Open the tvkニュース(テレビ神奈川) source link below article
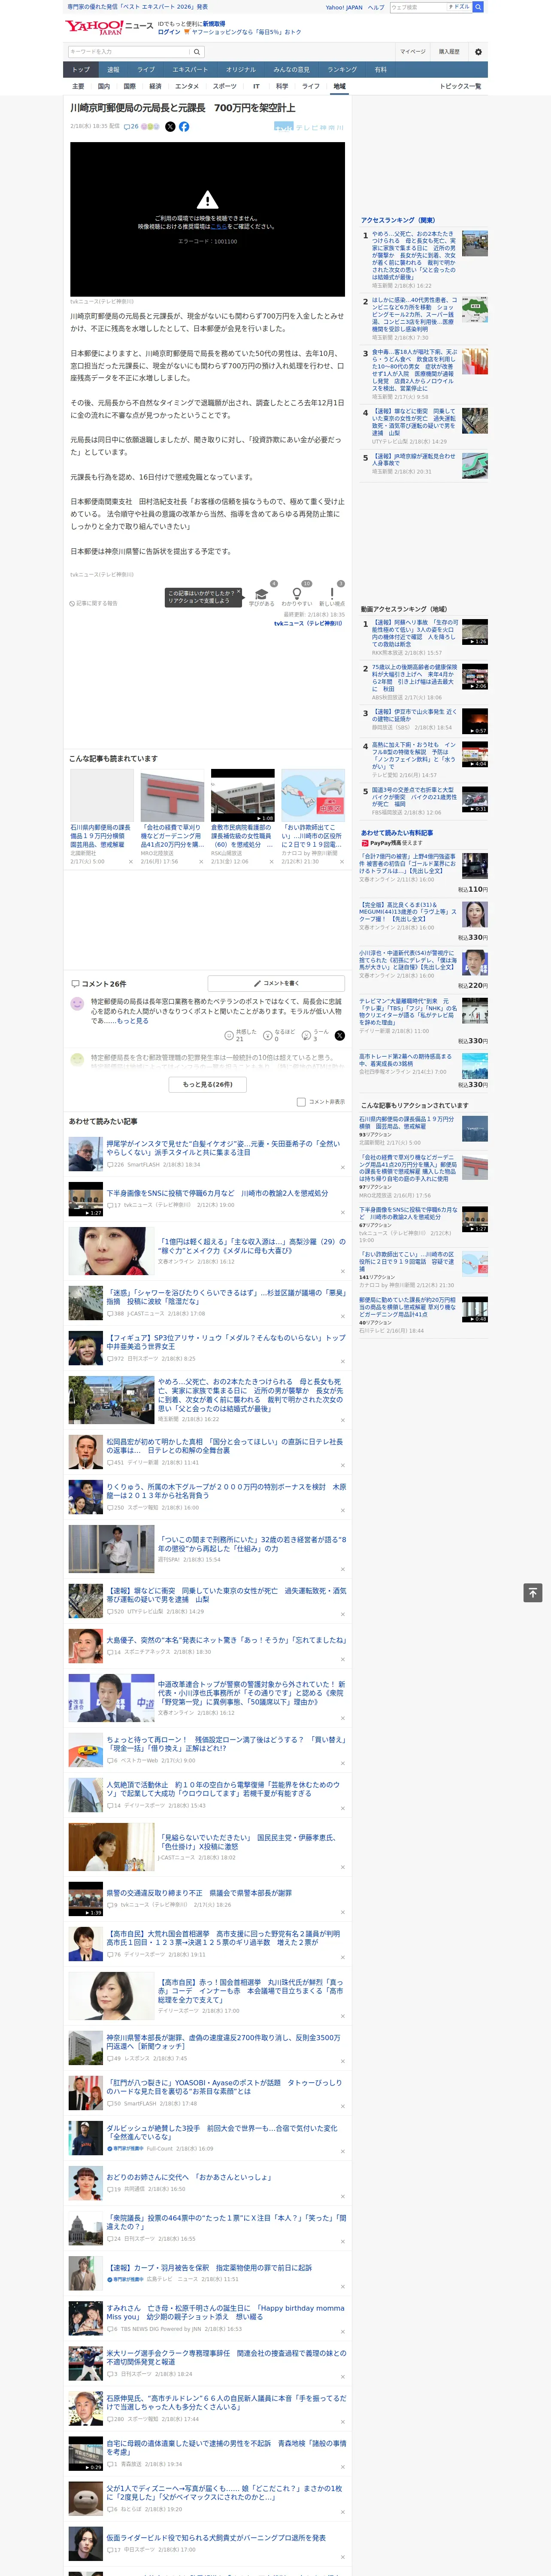 pyautogui.click(x=309, y=623)
